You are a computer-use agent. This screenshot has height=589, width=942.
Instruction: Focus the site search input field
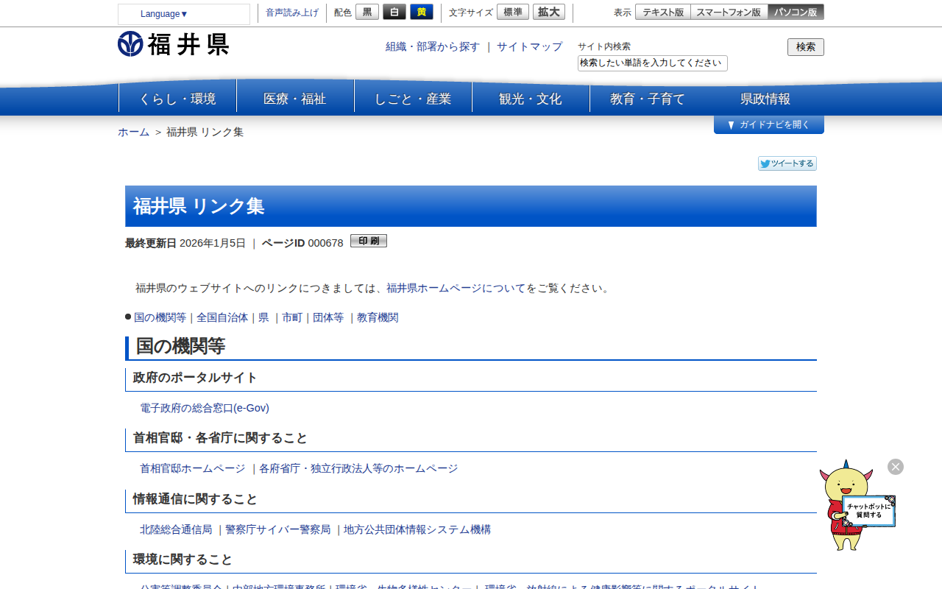point(653,63)
